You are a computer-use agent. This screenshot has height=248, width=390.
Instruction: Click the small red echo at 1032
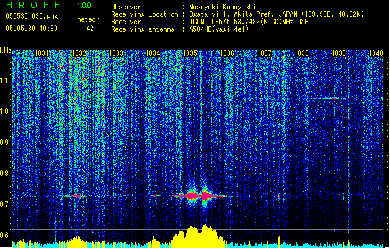point(76,196)
